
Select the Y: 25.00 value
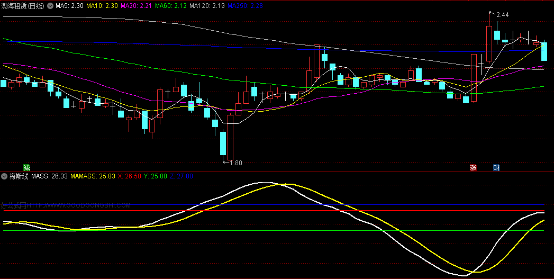156,176
